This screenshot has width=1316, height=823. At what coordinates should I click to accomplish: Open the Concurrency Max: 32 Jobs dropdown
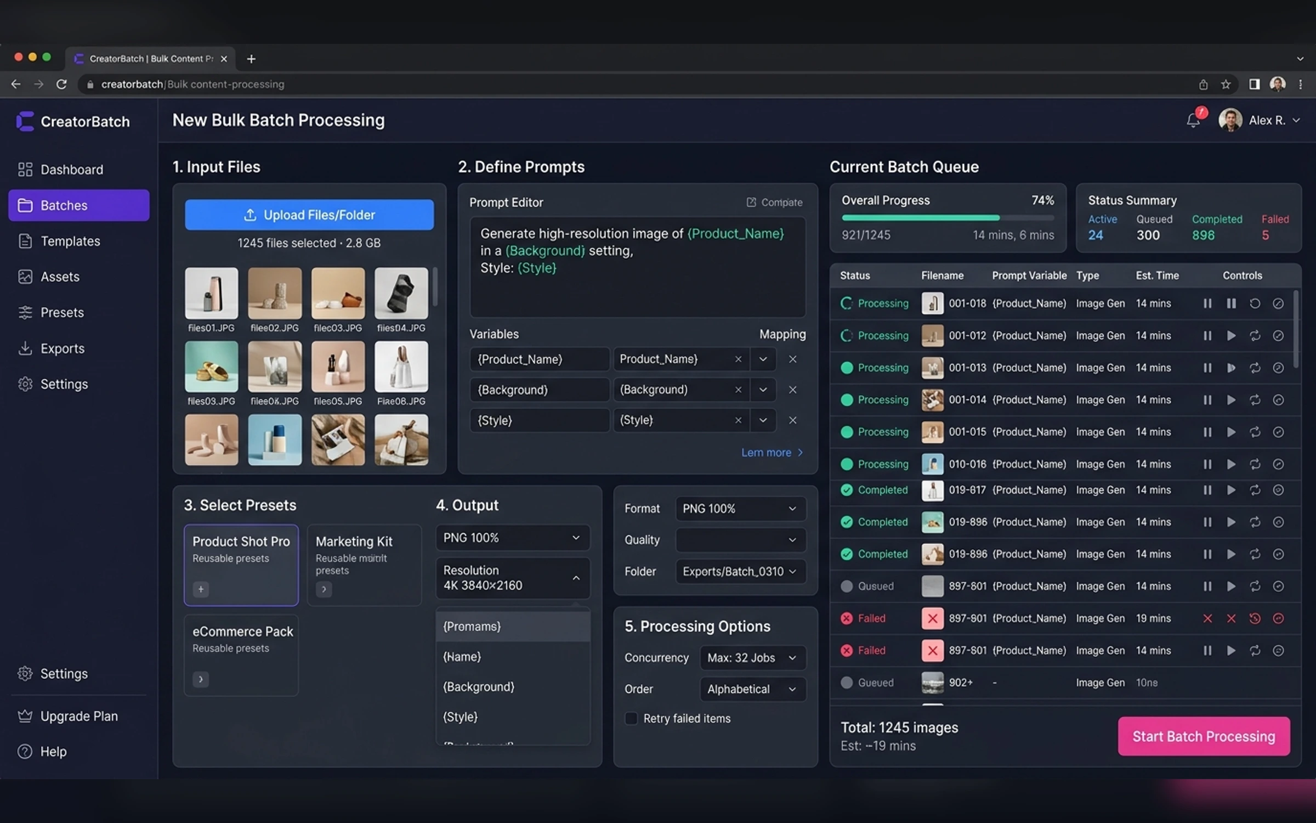[x=752, y=658]
